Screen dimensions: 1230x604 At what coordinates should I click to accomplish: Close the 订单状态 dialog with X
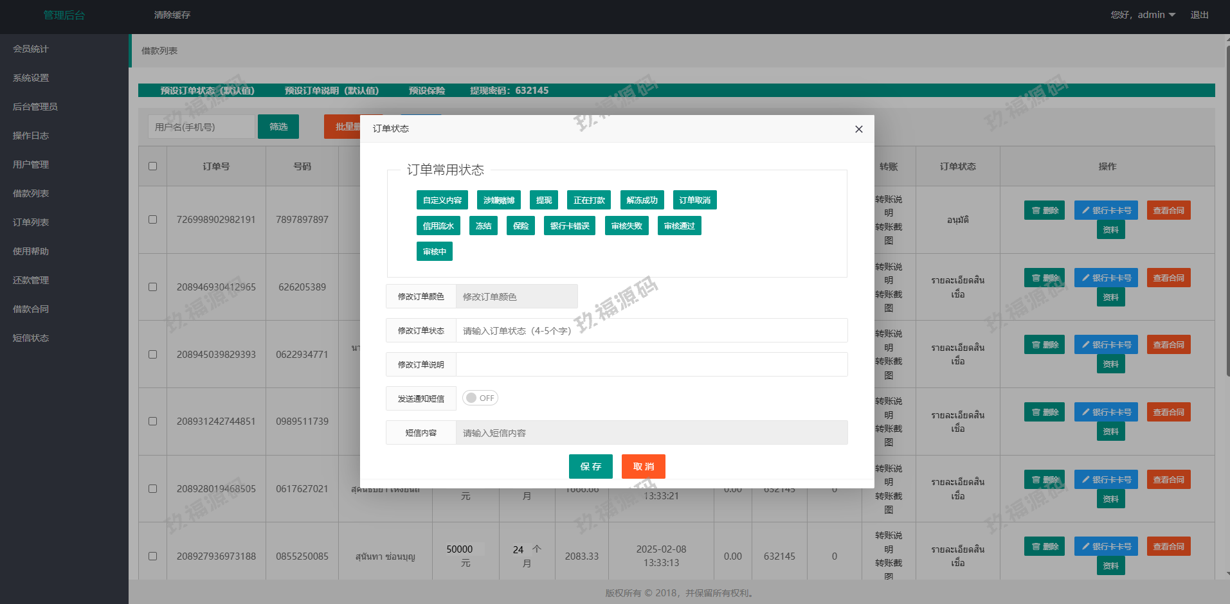(858, 129)
